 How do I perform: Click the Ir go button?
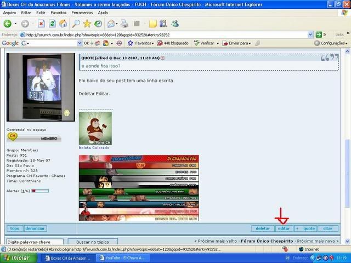[321, 35]
